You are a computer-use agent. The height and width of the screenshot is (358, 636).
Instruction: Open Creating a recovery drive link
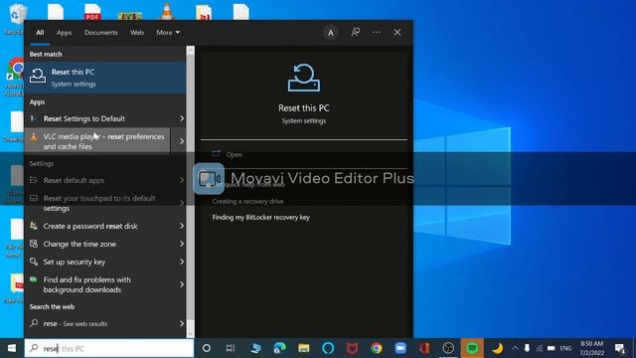(x=247, y=201)
